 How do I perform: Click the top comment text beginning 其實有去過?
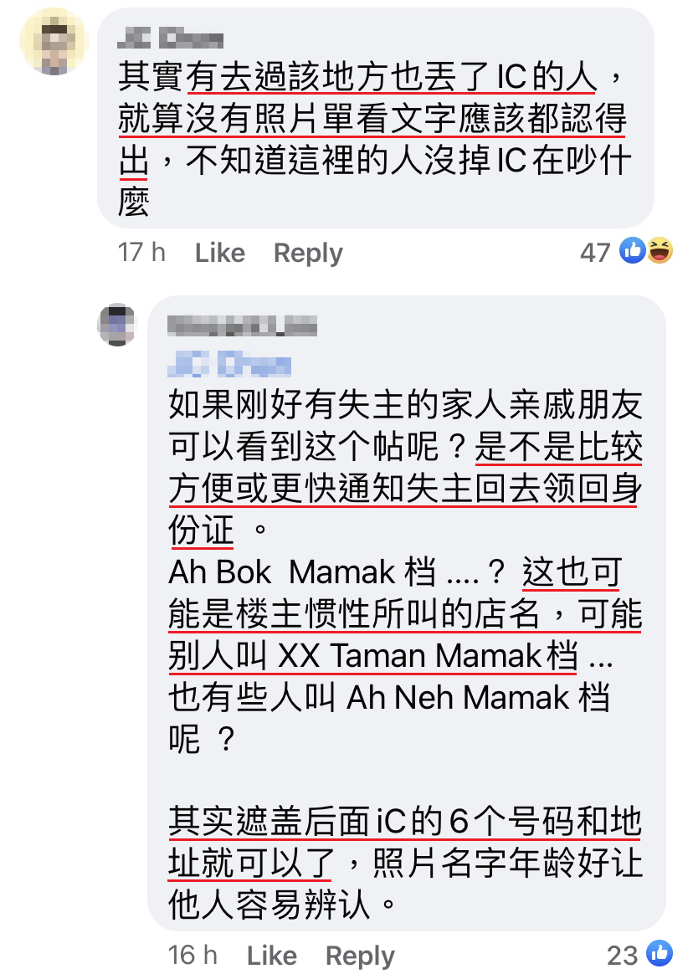[x=375, y=139]
